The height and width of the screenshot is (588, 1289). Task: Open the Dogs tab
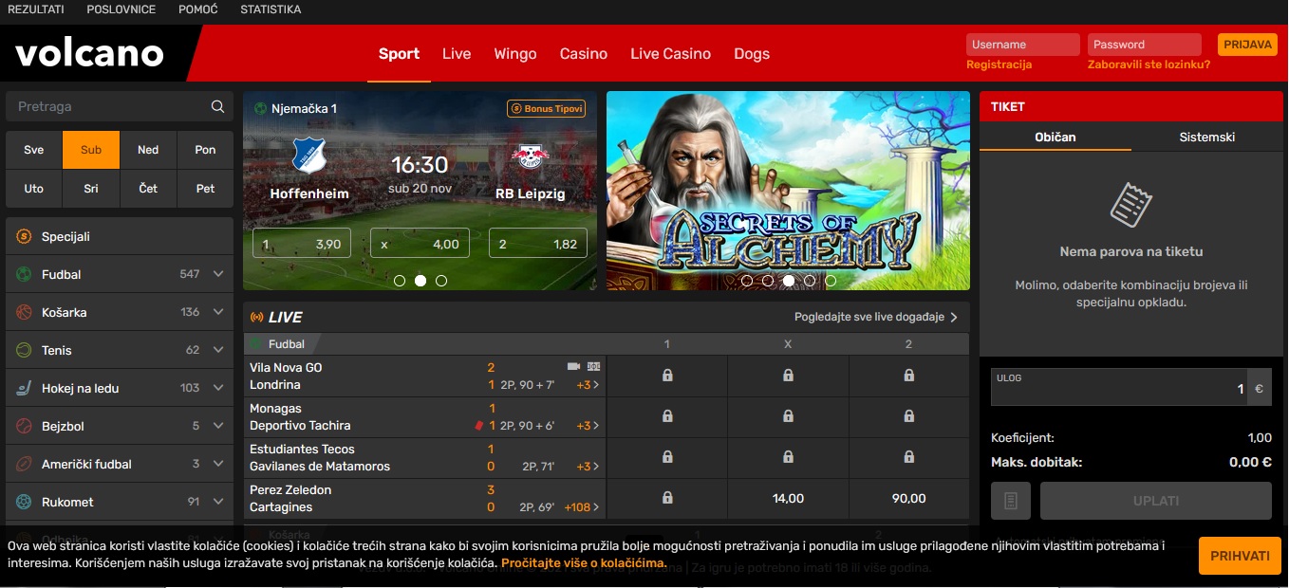[x=752, y=54]
